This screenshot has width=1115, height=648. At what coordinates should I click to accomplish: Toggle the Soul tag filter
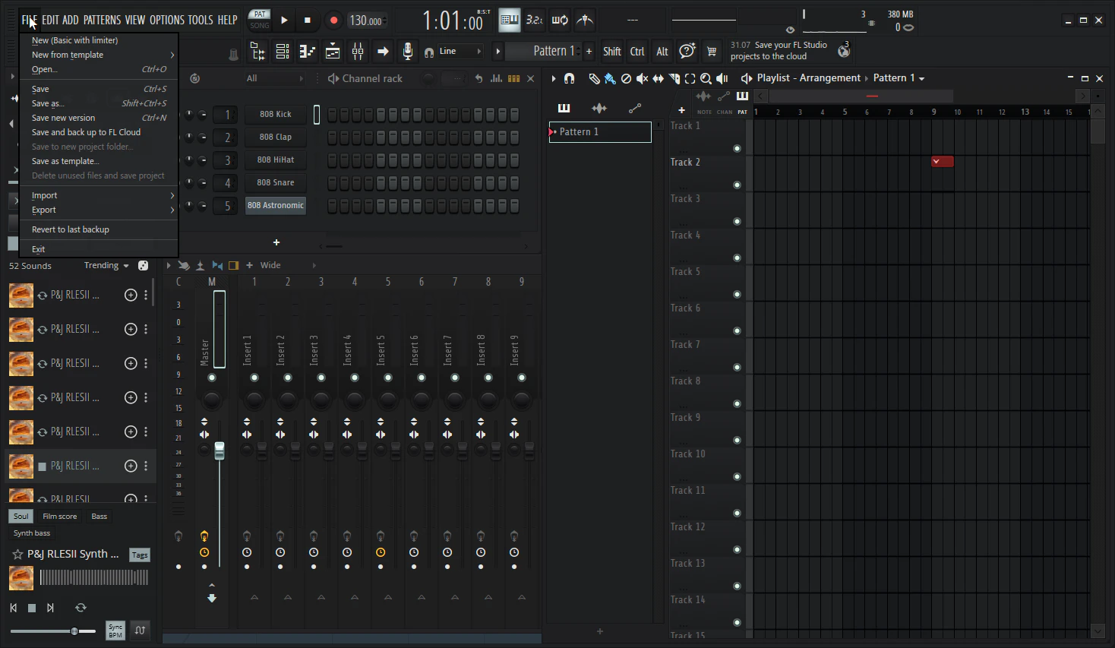coord(21,517)
